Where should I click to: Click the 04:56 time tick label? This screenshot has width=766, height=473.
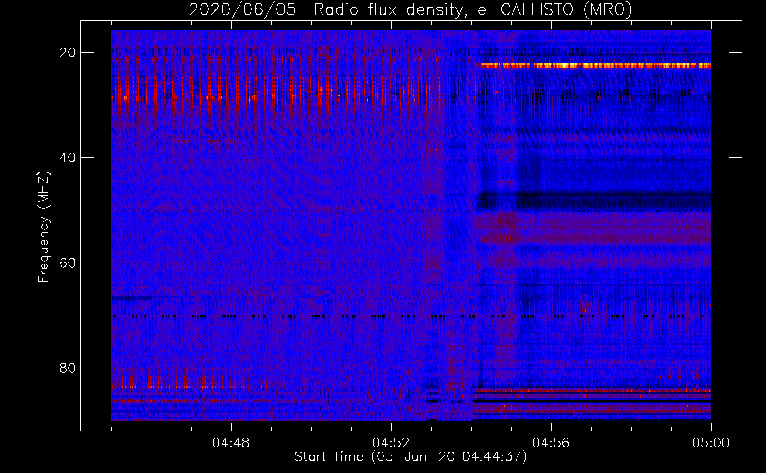pos(551,443)
